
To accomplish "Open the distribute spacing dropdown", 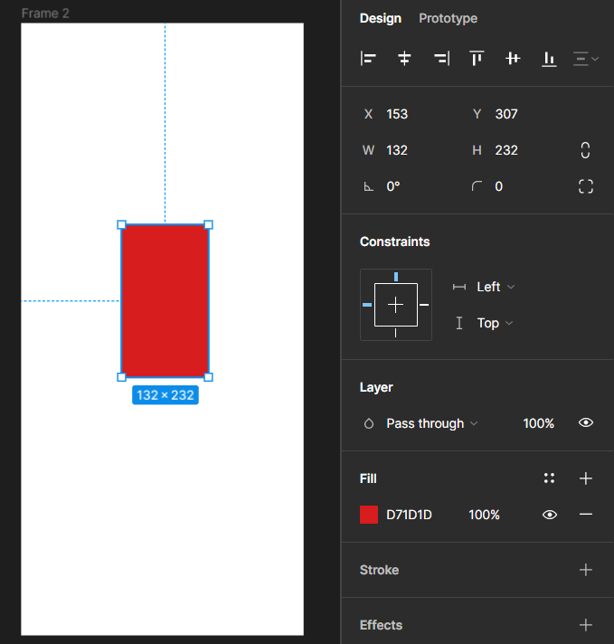I will pyautogui.click(x=586, y=59).
